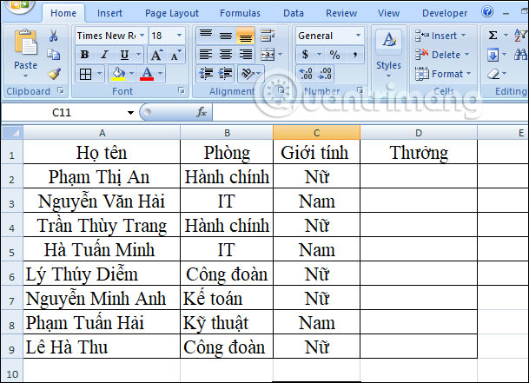This screenshot has height=383, width=529.
Task: Click Increase Decimal icon
Action: [306, 74]
